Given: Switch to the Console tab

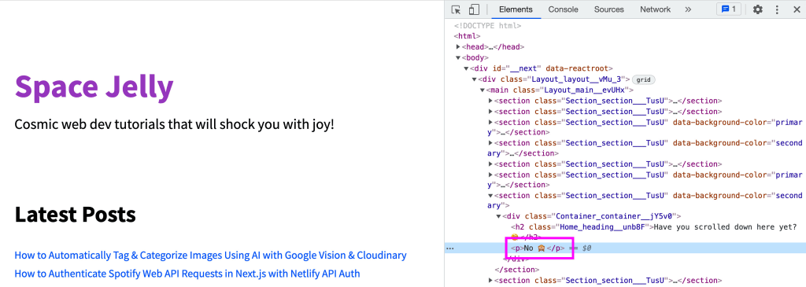Looking at the screenshot, I should coord(563,9).
